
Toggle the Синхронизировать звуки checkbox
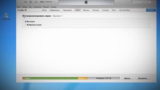coord(23,16)
